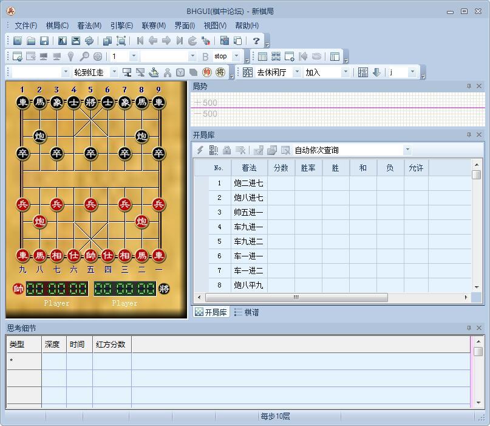Screen dimensions: 490x426
Task: Open the 文件(F) menu
Action: (x=26, y=26)
